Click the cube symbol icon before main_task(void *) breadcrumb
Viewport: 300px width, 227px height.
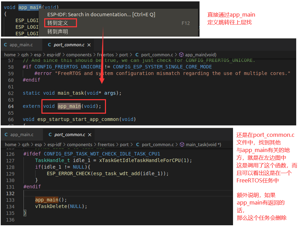coord(182,145)
